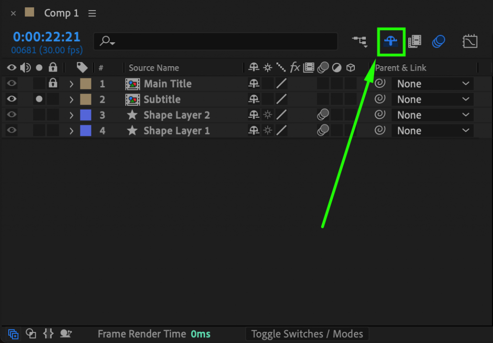Enable Motion Blur for the composition
The image size is (493, 343).
[x=438, y=41]
